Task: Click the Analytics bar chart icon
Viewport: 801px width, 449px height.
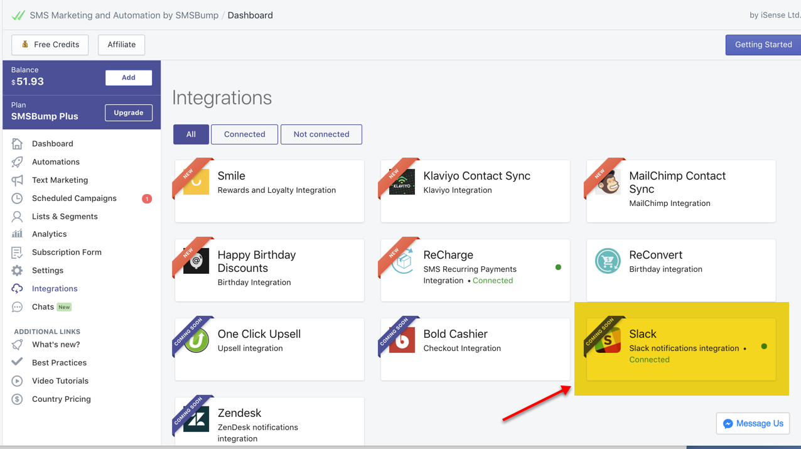Action: (17, 234)
